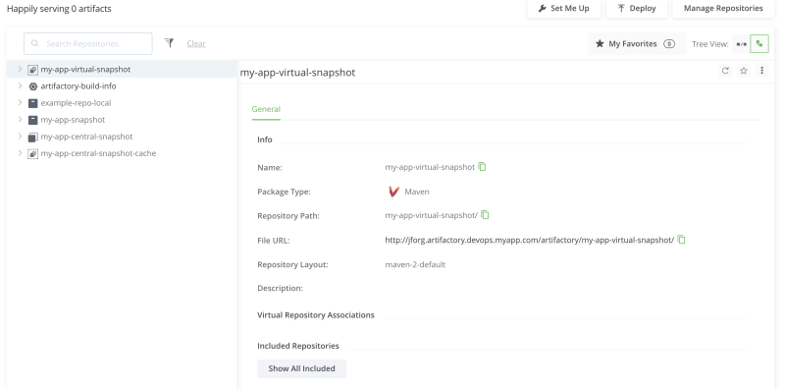Open Manage Repositories
The height and width of the screenshot is (389, 785).
click(723, 9)
